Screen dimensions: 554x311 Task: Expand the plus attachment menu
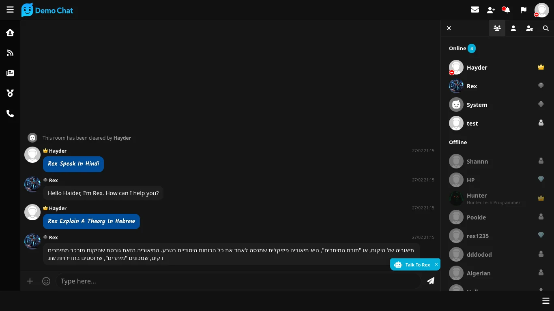click(x=30, y=281)
